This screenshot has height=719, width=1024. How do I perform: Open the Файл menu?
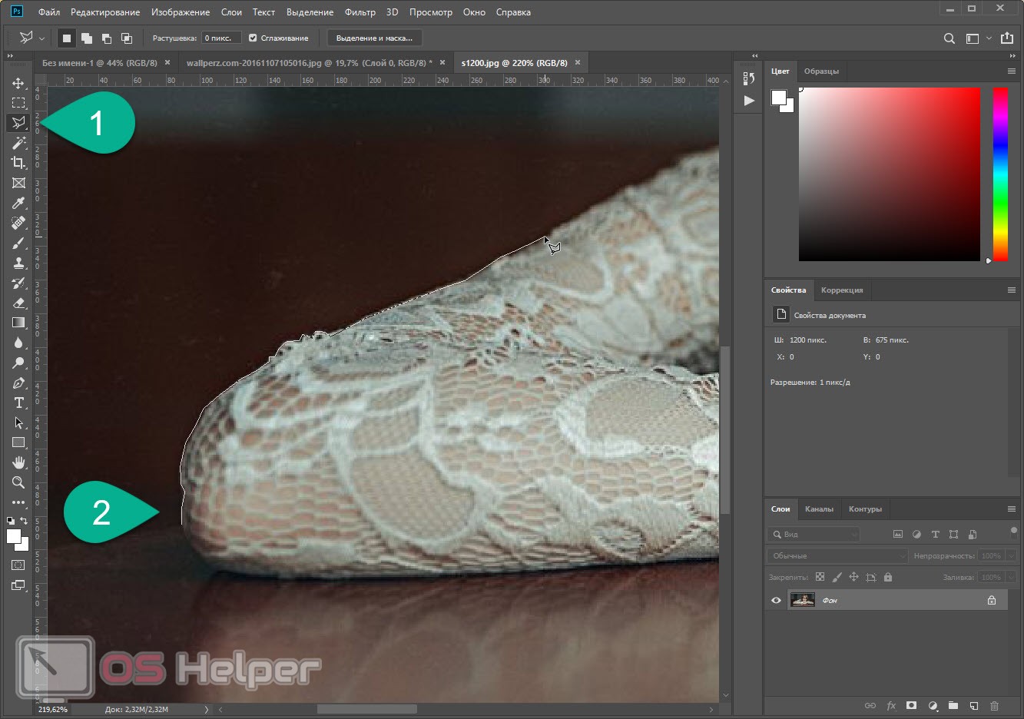coord(49,12)
